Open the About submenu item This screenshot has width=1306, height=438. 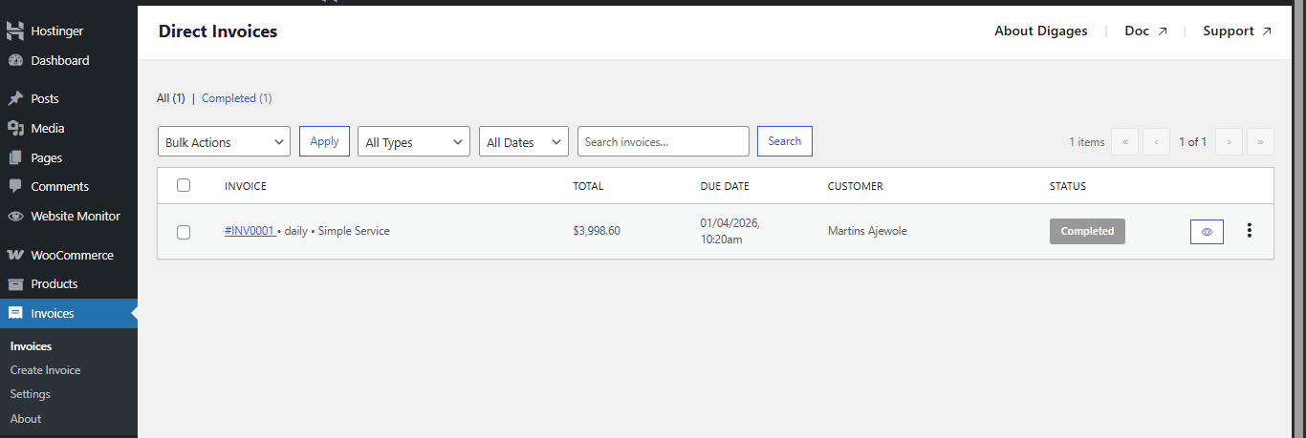click(26, 419)
